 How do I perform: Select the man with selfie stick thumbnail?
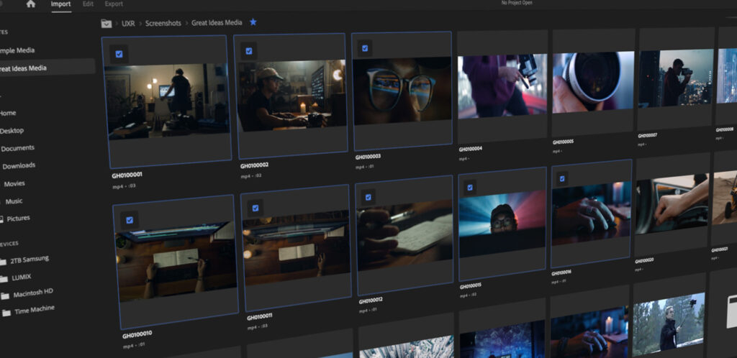click(669, 324)
